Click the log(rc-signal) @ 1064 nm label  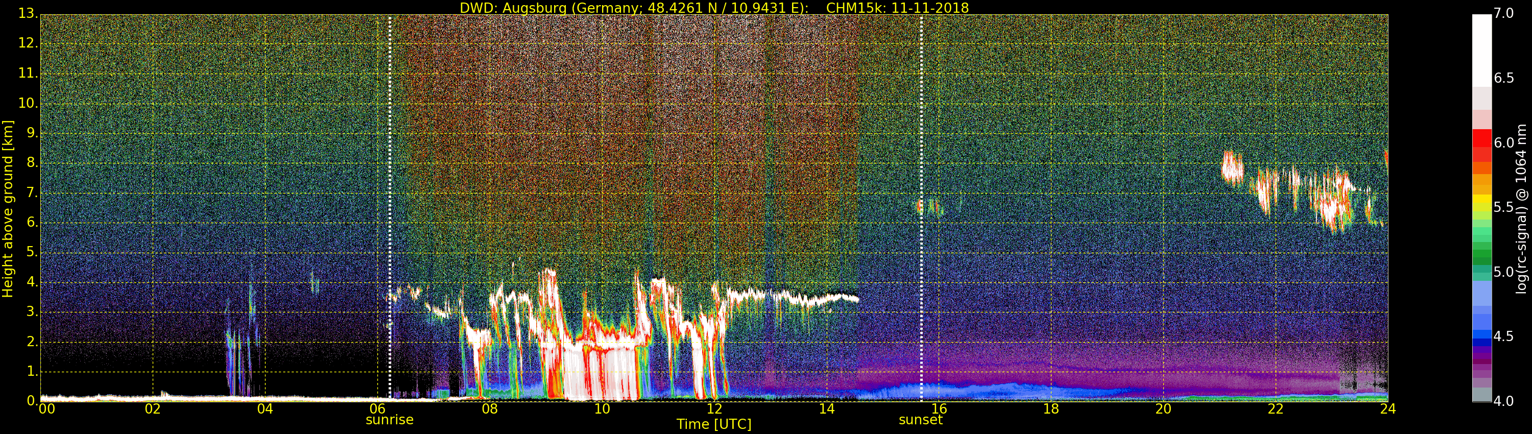pyautogui.click(x=1521, y=208)
